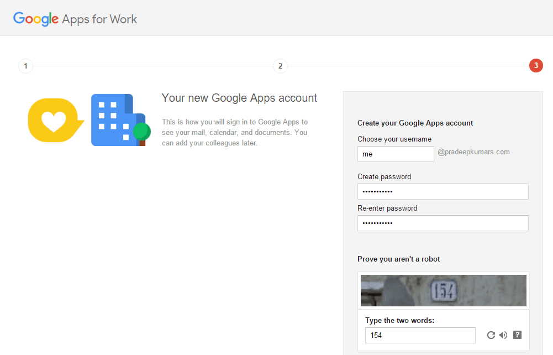Image resolution: width=553 pixels, height=355 pixels.
Task: Go to step 1 in the progress bar
Action: pyautogui.click(x=25, y=66)
